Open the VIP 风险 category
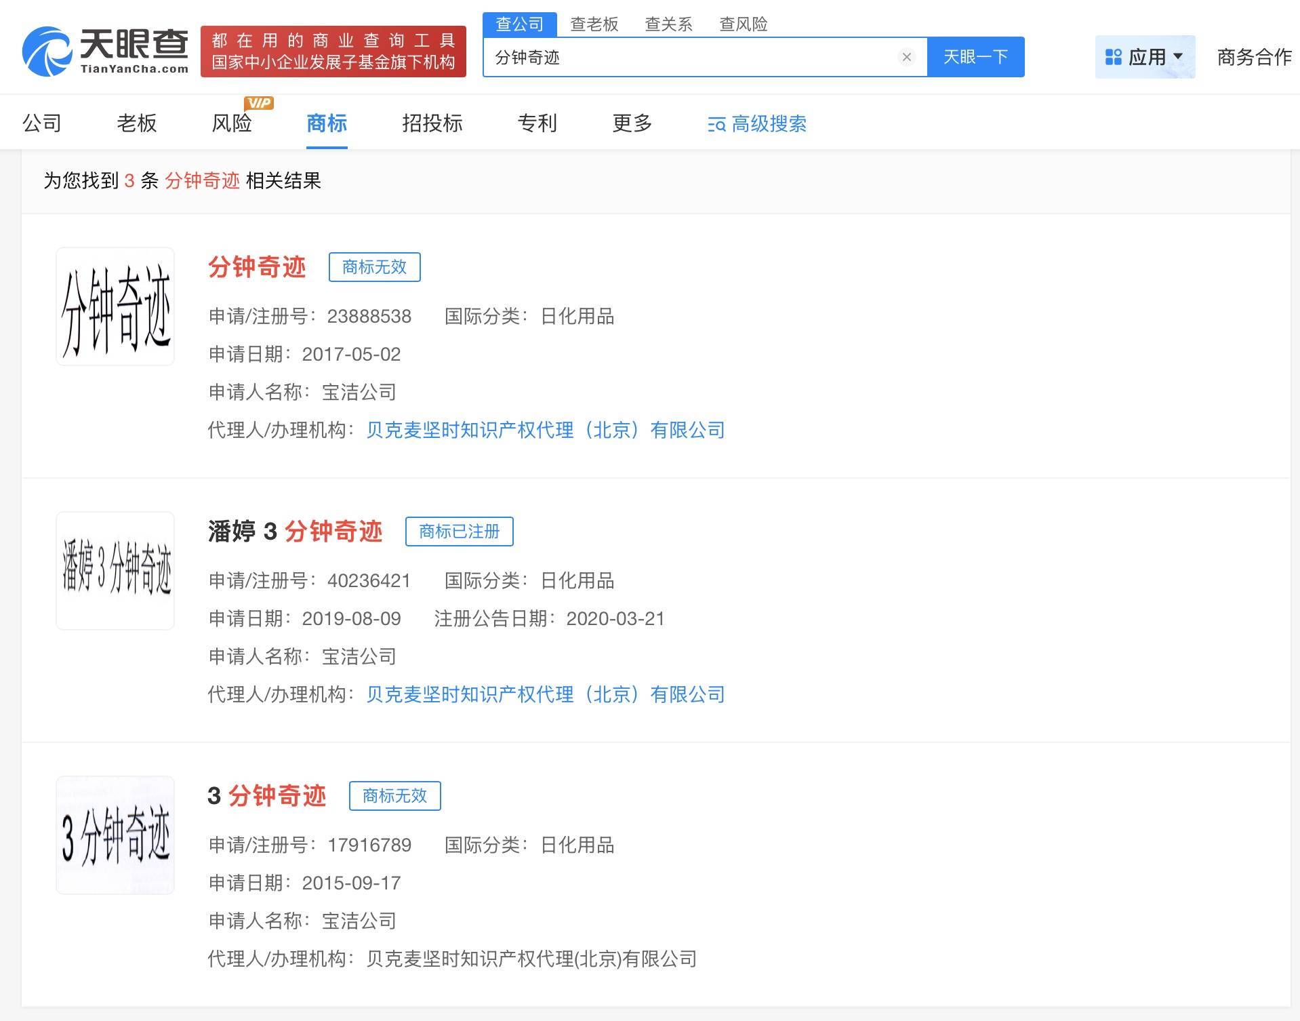The height and width of the screenshot is (1021, 1300). coord(232,123)
